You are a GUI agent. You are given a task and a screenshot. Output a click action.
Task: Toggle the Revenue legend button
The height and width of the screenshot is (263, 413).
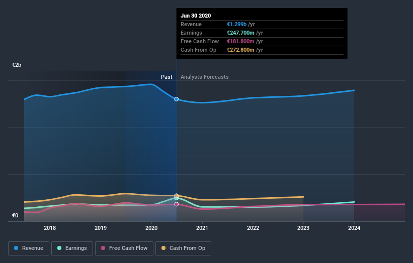[29, 248]
